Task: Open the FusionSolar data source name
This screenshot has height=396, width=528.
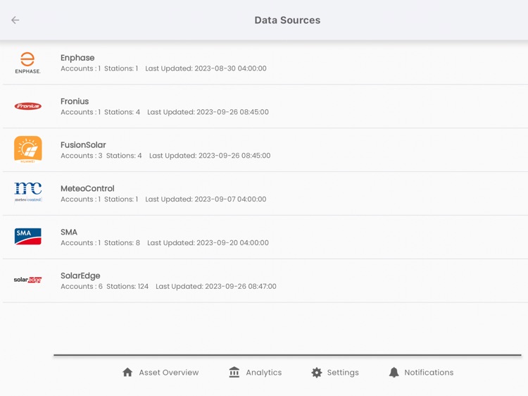Action: pyautogui.click(x=83, y=145)
